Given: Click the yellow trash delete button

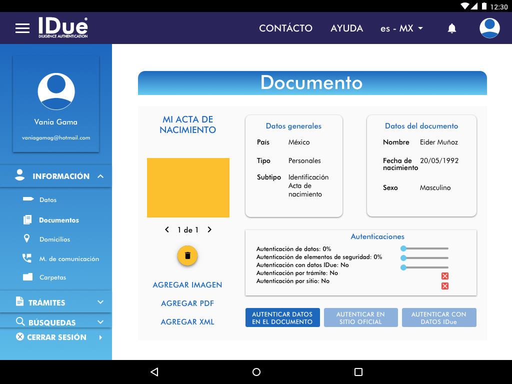Looking at the screenshot, I should [x=187, y=255].
